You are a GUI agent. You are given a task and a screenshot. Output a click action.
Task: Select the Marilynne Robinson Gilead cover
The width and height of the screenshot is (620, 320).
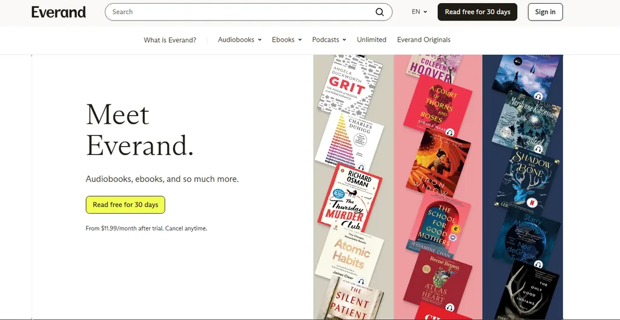tap(526, 123)
